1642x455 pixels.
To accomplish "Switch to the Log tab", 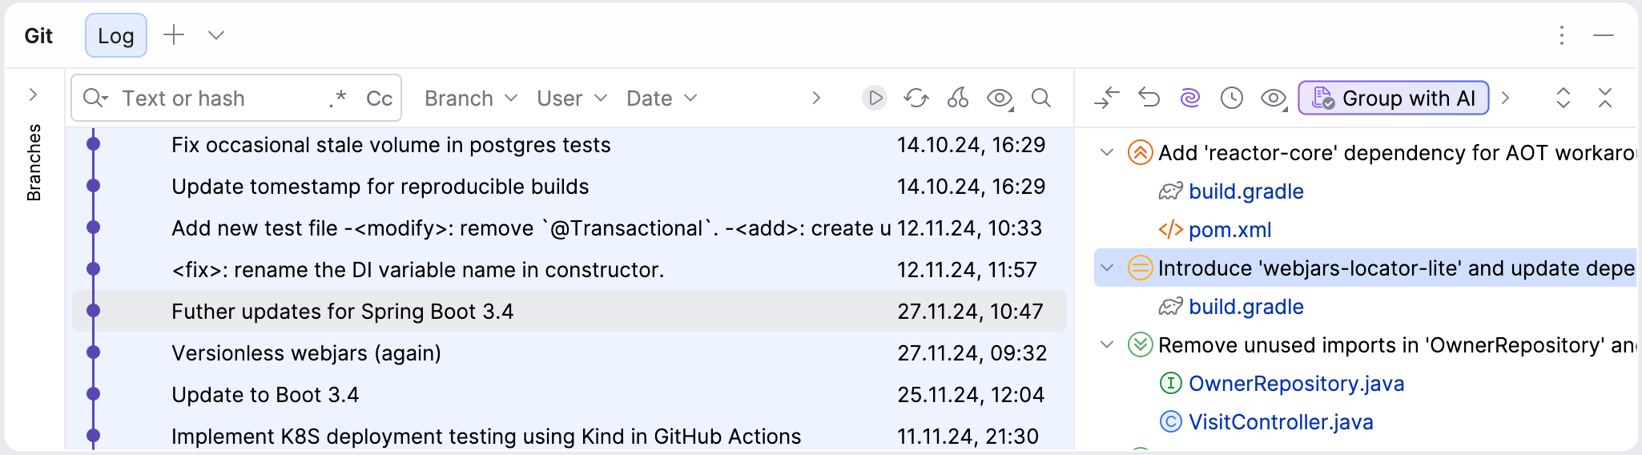I will (x=115, y=35).
